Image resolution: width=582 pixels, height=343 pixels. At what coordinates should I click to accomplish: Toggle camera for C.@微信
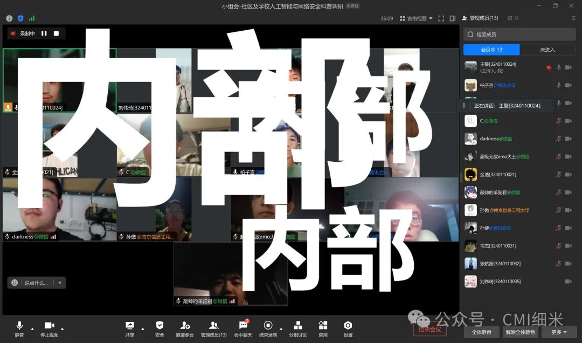tap(569, 121)
